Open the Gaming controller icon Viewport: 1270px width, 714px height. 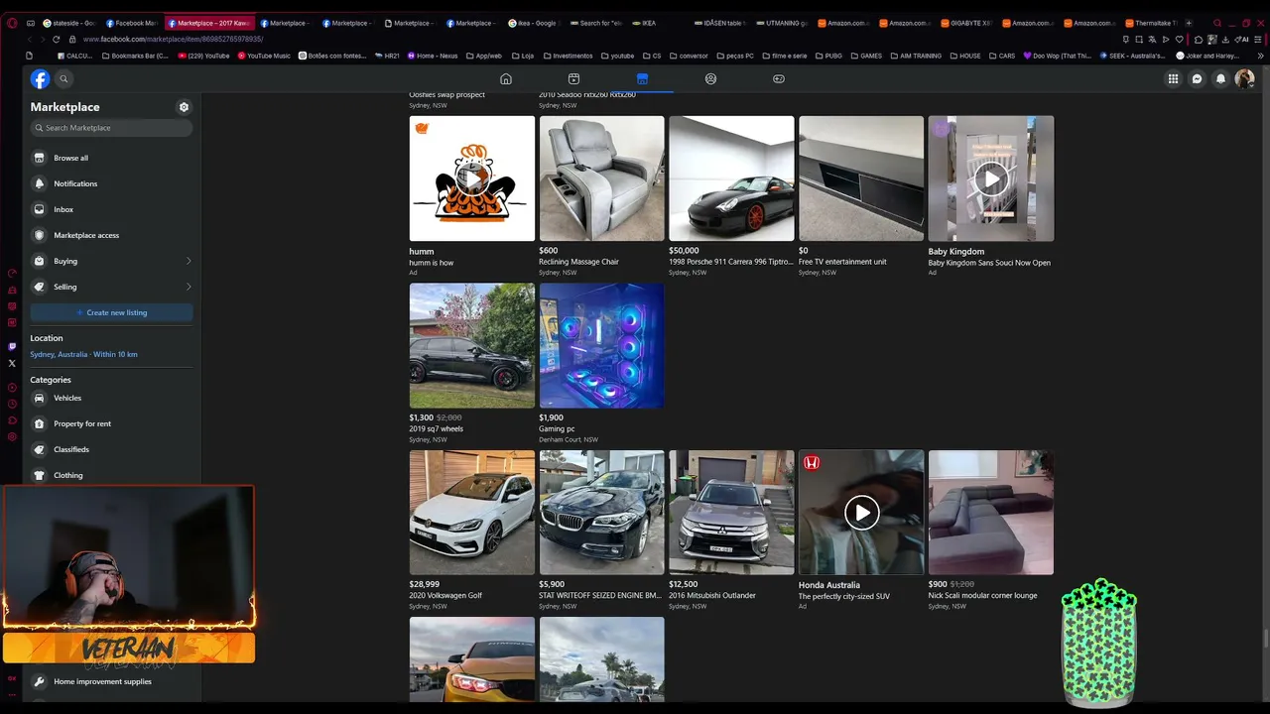point(779,79)
